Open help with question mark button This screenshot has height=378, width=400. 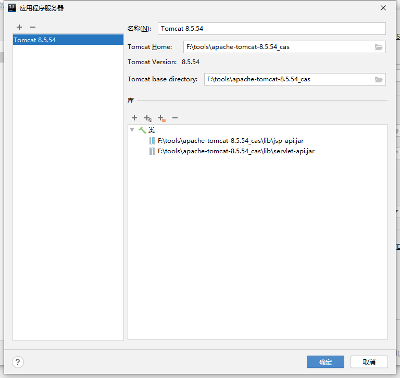[x=18, y=362]
